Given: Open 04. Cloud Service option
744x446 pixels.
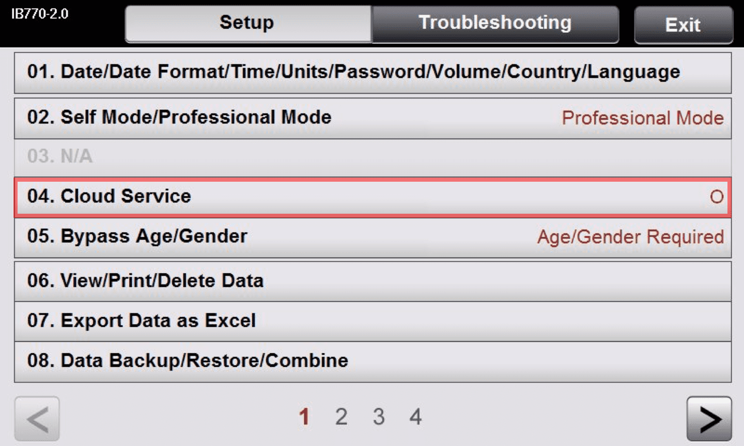Looking at the screenshot, I should click(373, 197).
